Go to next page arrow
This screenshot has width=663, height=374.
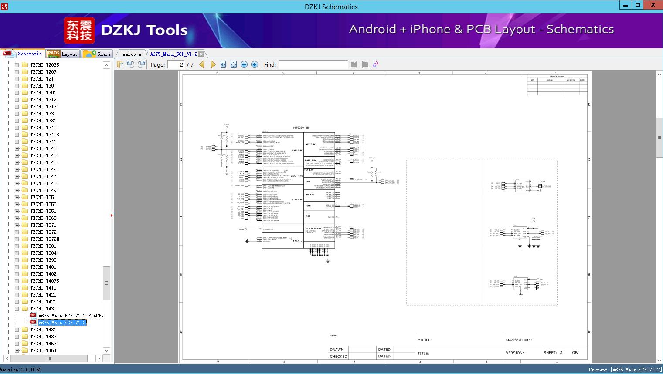pyautogui.click(x=213, y=64)
